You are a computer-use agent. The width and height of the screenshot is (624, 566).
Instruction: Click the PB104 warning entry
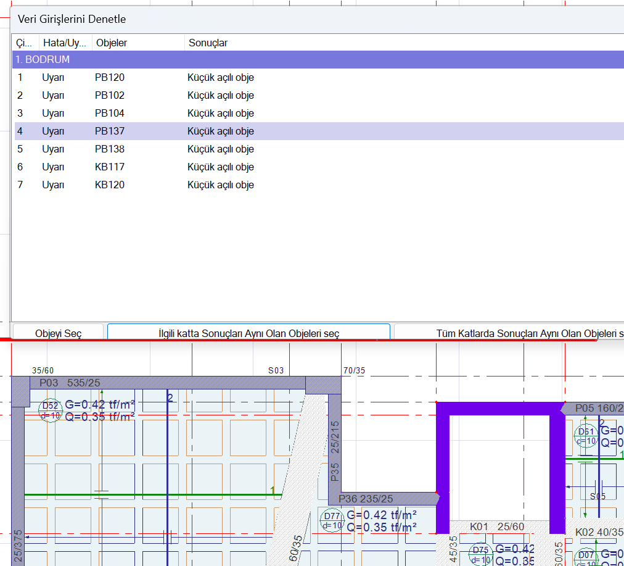pos(109,114)
